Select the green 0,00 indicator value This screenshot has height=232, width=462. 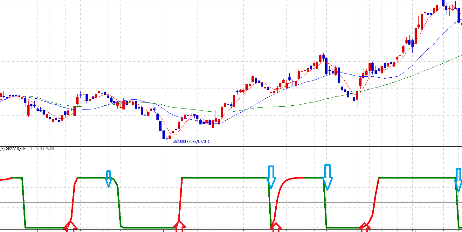[30, 149]
